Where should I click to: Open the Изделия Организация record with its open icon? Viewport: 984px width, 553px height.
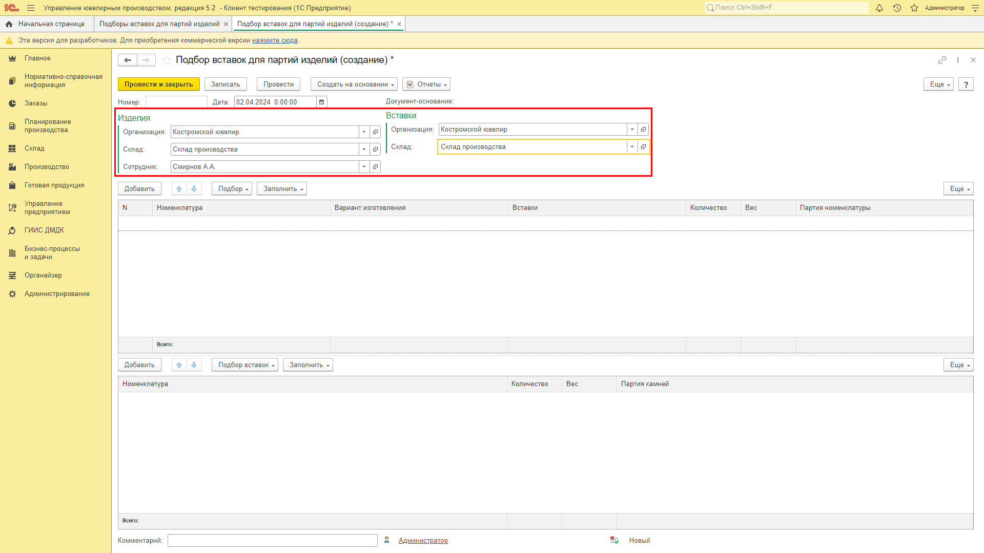pyautogui.click(x=375, y=132)
